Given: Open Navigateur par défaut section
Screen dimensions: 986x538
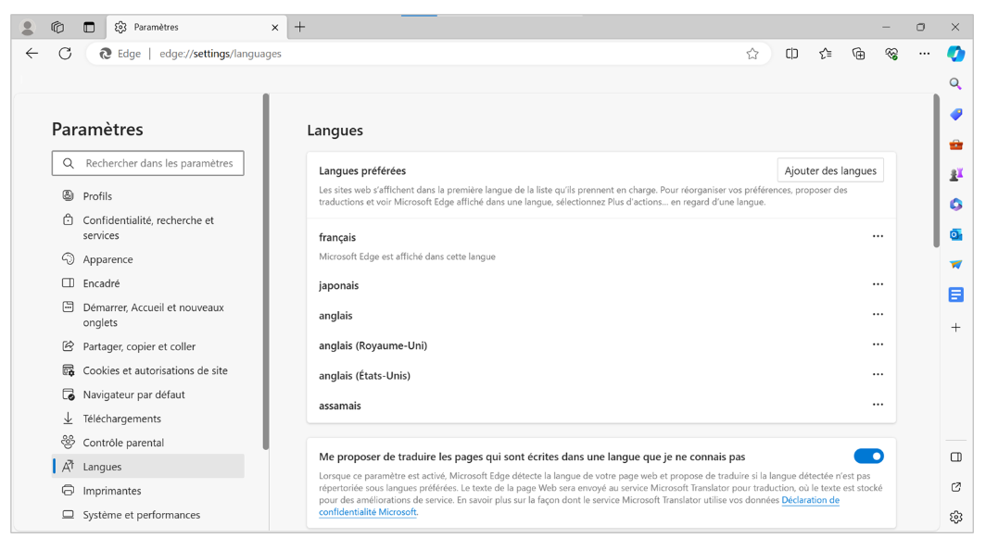Looking at the screenshot, I should [147, 394].
